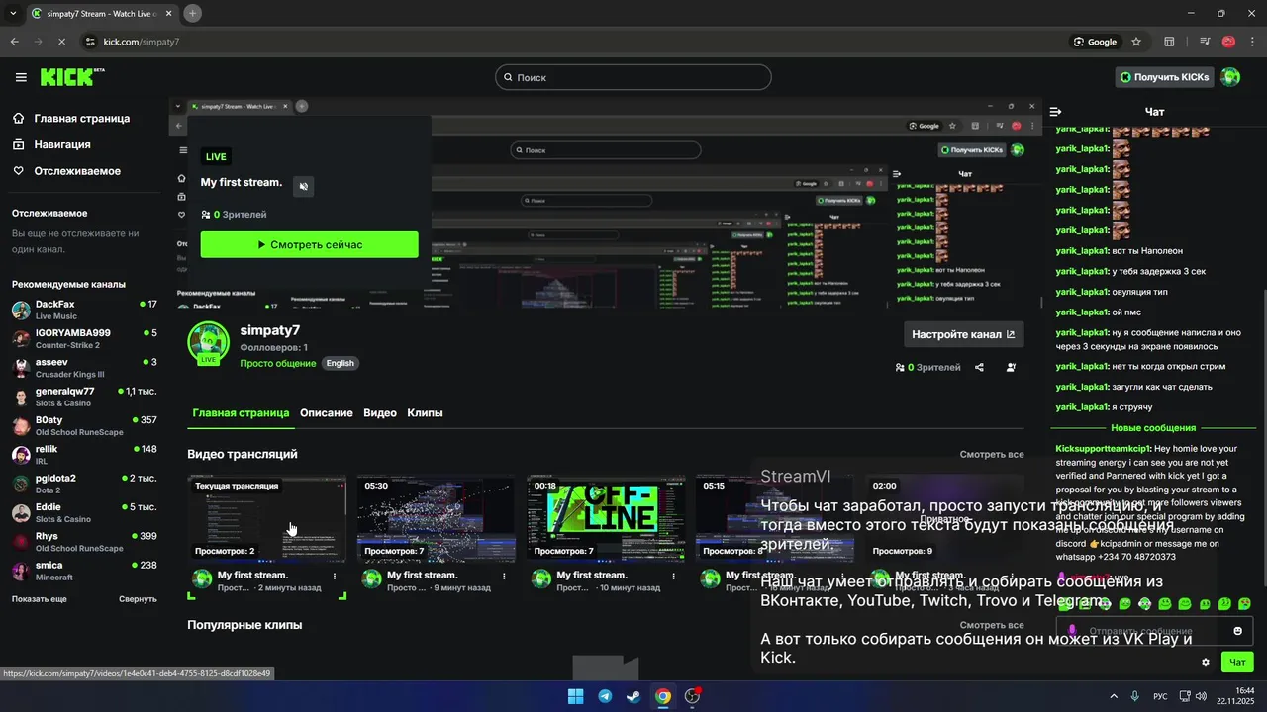Image resolution: width=1267 pixels, height=712 pixels.
Task: Open the emoji picker in the chat input
Action: (x=1237, y=631)
